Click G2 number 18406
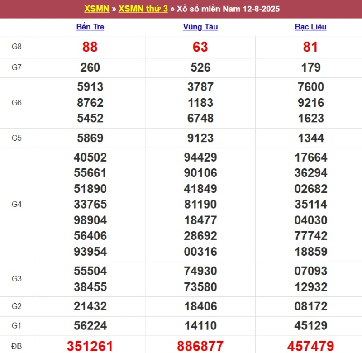Image resolution: width=362 pixels, height=353 pixels. click(200, 306)
